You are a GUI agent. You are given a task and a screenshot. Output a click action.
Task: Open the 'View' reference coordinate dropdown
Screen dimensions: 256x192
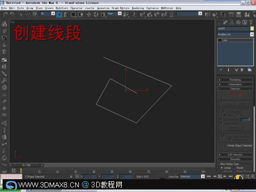click(x=120, y=13)
